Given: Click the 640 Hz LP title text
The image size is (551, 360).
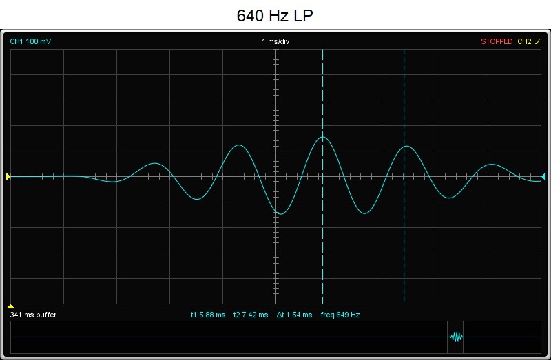Looking at the screenshot, I should [x=275, y=15].
